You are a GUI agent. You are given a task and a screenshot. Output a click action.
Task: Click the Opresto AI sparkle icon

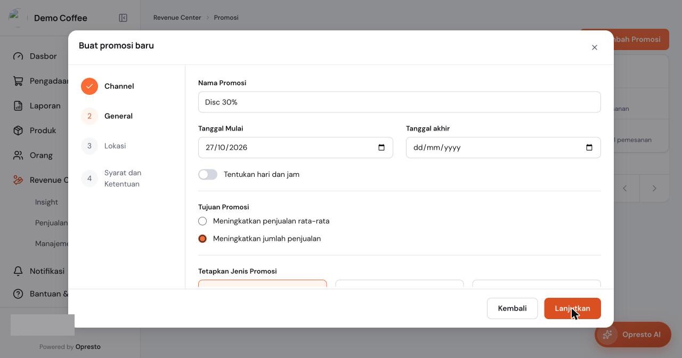click(x=607, y=335)
